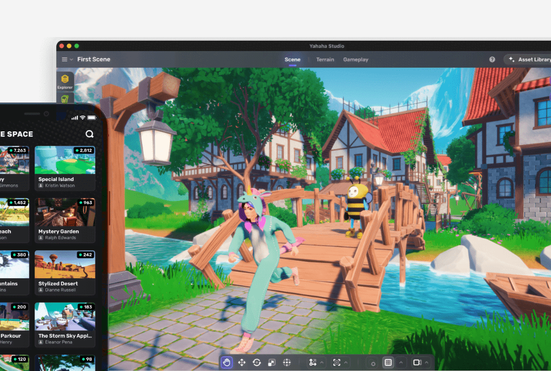The width and height of the screenshot is (551, 371).
Task: Select the hand pan tool
Action: (x=226, y=362)
